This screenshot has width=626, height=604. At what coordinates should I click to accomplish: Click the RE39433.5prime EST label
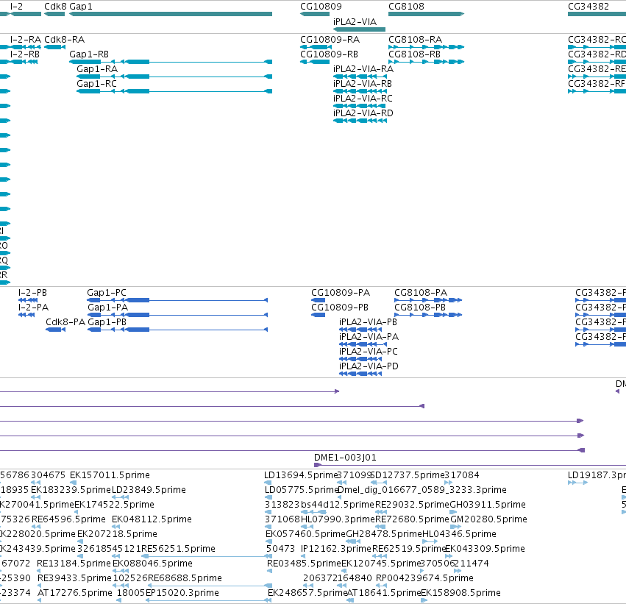74,578
